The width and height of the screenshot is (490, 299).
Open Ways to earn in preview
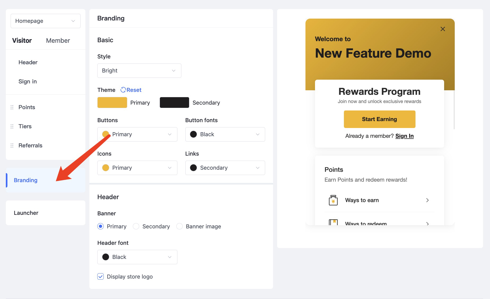click(x=379, y=200)
